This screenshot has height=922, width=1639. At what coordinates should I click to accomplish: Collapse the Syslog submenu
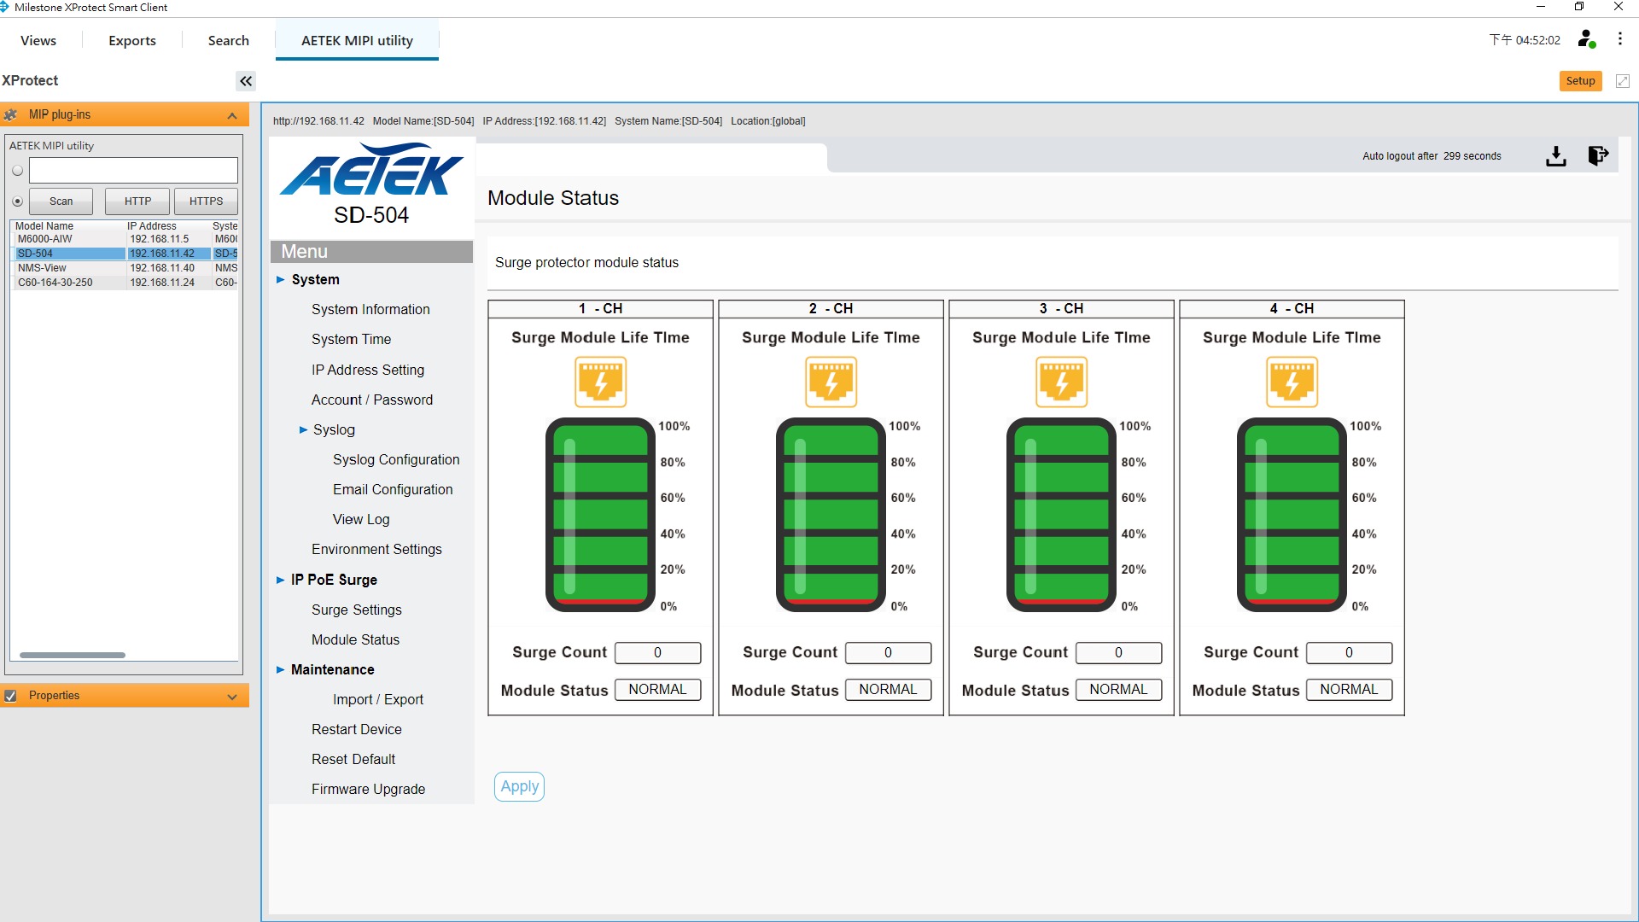click(303, 429)
